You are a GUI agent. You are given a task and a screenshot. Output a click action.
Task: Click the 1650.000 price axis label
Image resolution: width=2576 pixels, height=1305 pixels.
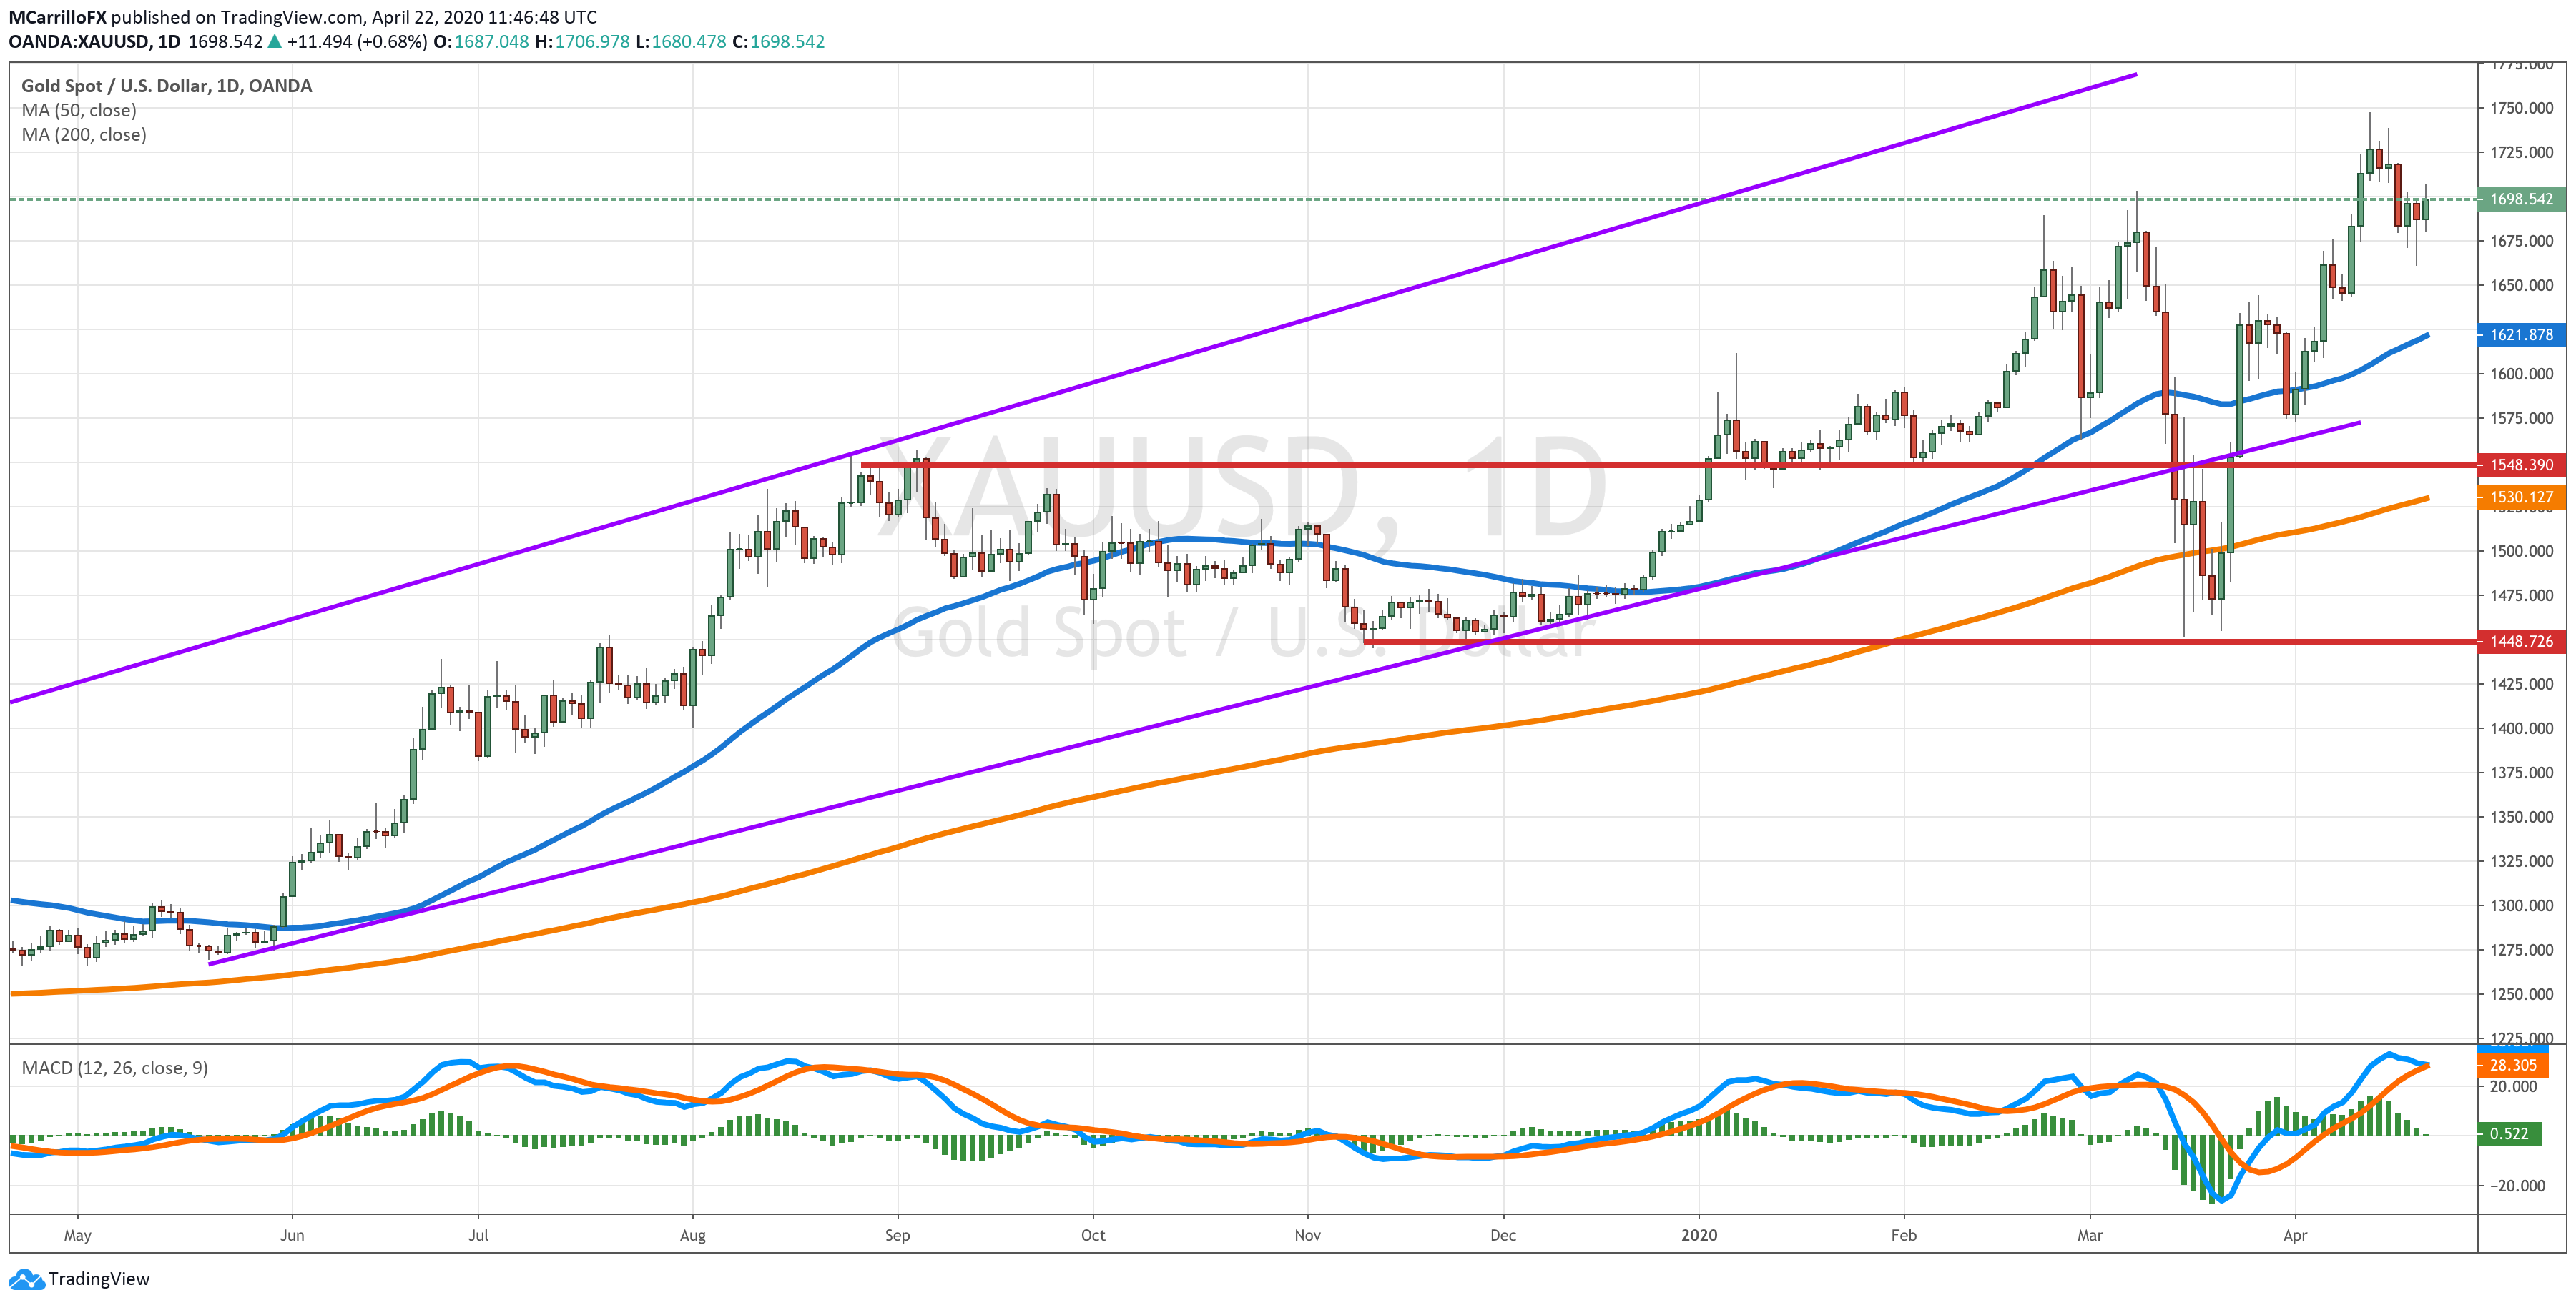tap(2521, 284)
